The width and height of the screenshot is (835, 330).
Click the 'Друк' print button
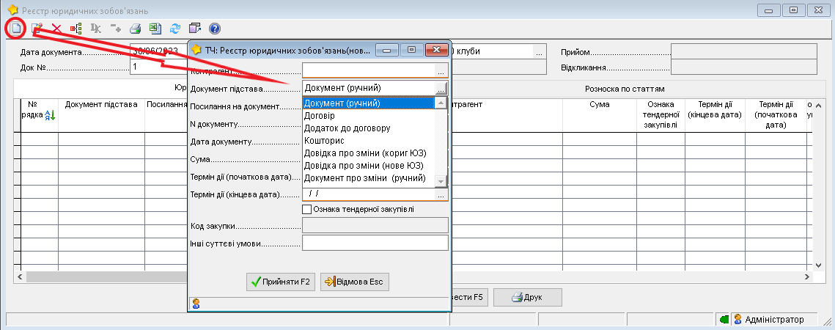[x=527, y=298]
